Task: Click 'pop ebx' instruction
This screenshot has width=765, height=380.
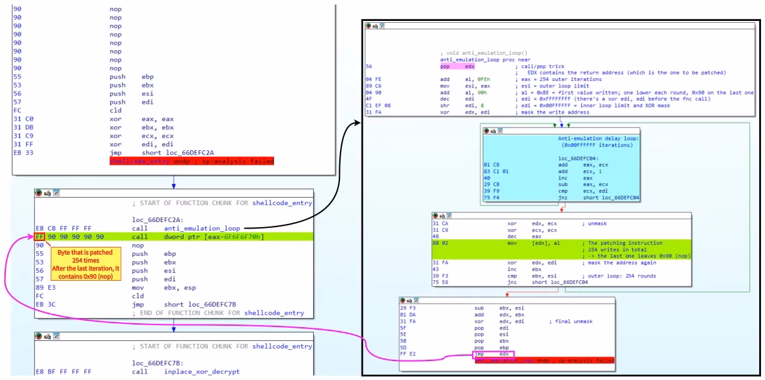Action: 491,341
